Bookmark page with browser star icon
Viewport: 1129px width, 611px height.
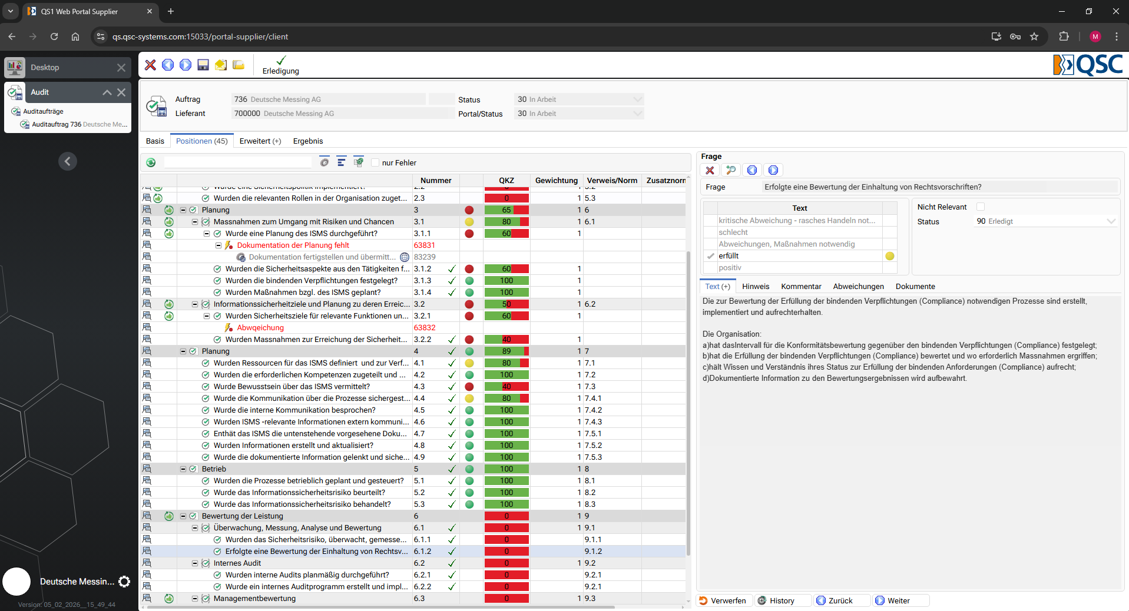click(1034, 36)
